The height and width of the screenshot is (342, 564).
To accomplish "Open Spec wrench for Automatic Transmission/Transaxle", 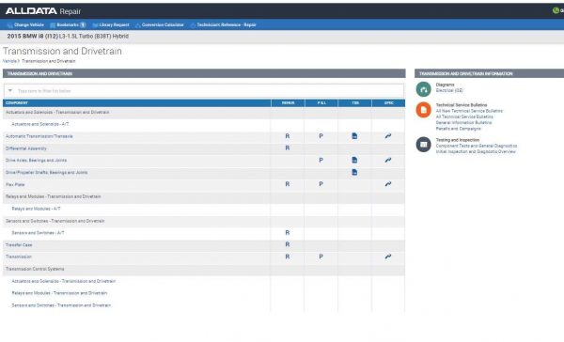I will click(x=388, y=136).
